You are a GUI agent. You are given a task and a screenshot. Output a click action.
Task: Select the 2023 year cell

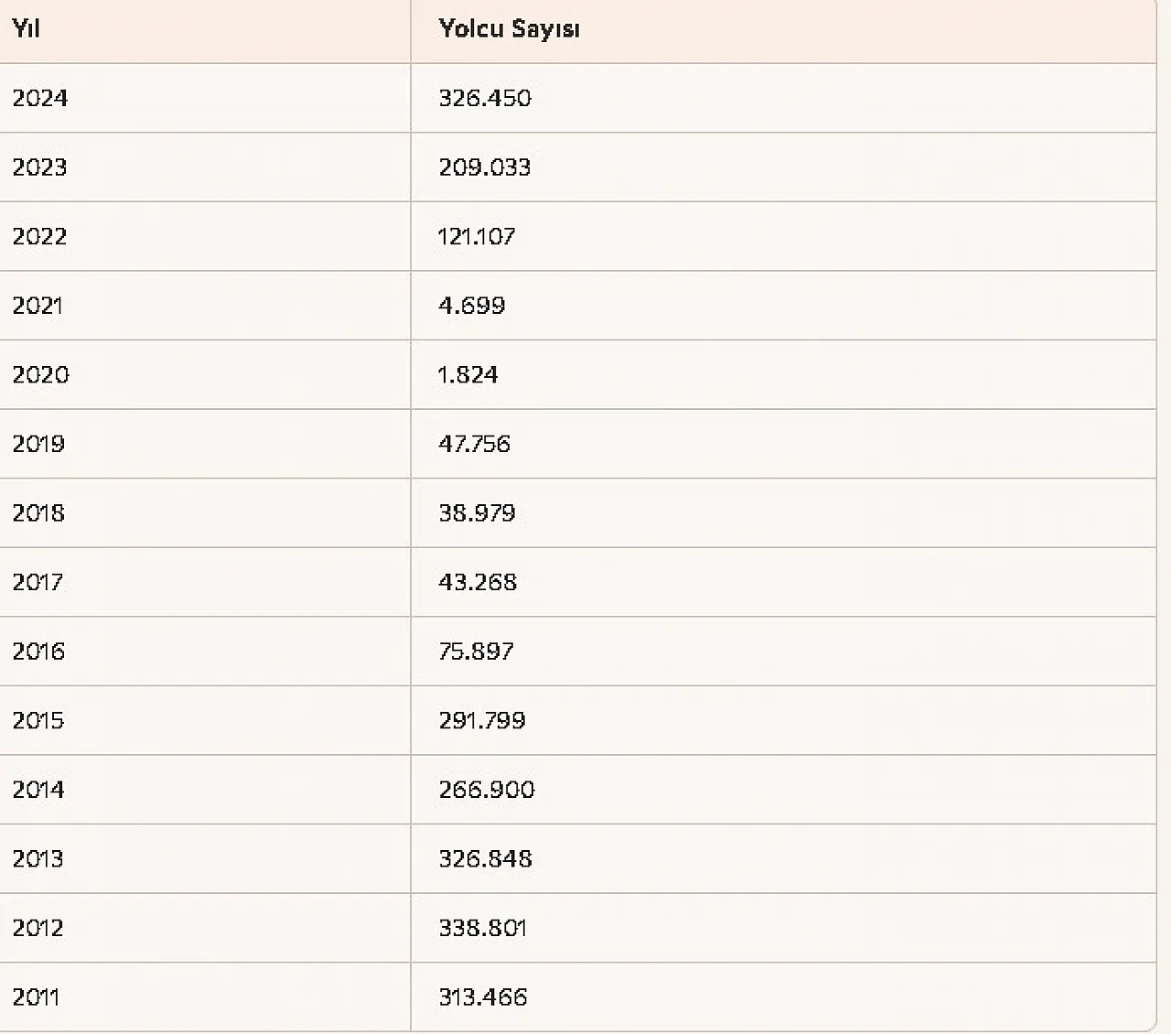coord(40,167)
